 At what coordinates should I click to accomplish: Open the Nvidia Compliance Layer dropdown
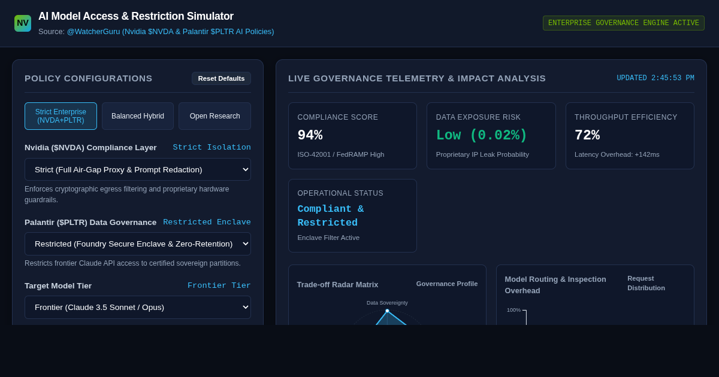coord(138,169)
